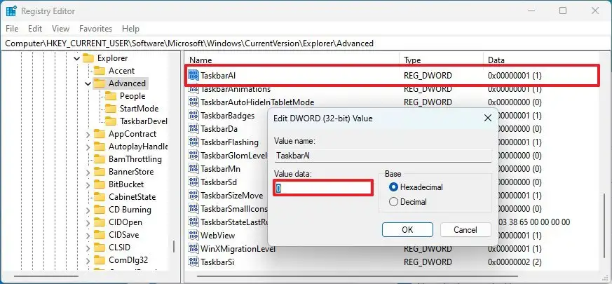Viewport: 612px width, 284px height.
Task: Expand the AppContract key
Action: click(x=88, y=134)
